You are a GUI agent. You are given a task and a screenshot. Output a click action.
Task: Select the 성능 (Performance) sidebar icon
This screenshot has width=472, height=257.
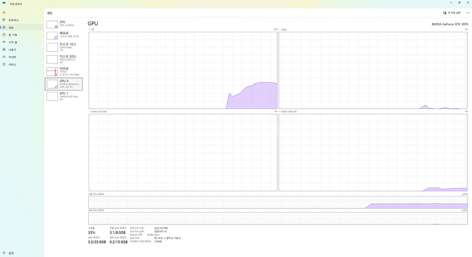point(4,27)
